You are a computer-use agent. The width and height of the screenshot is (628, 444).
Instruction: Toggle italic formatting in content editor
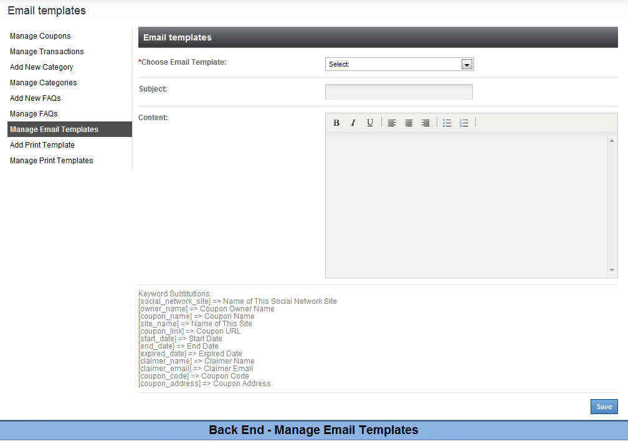coord(353,123)
